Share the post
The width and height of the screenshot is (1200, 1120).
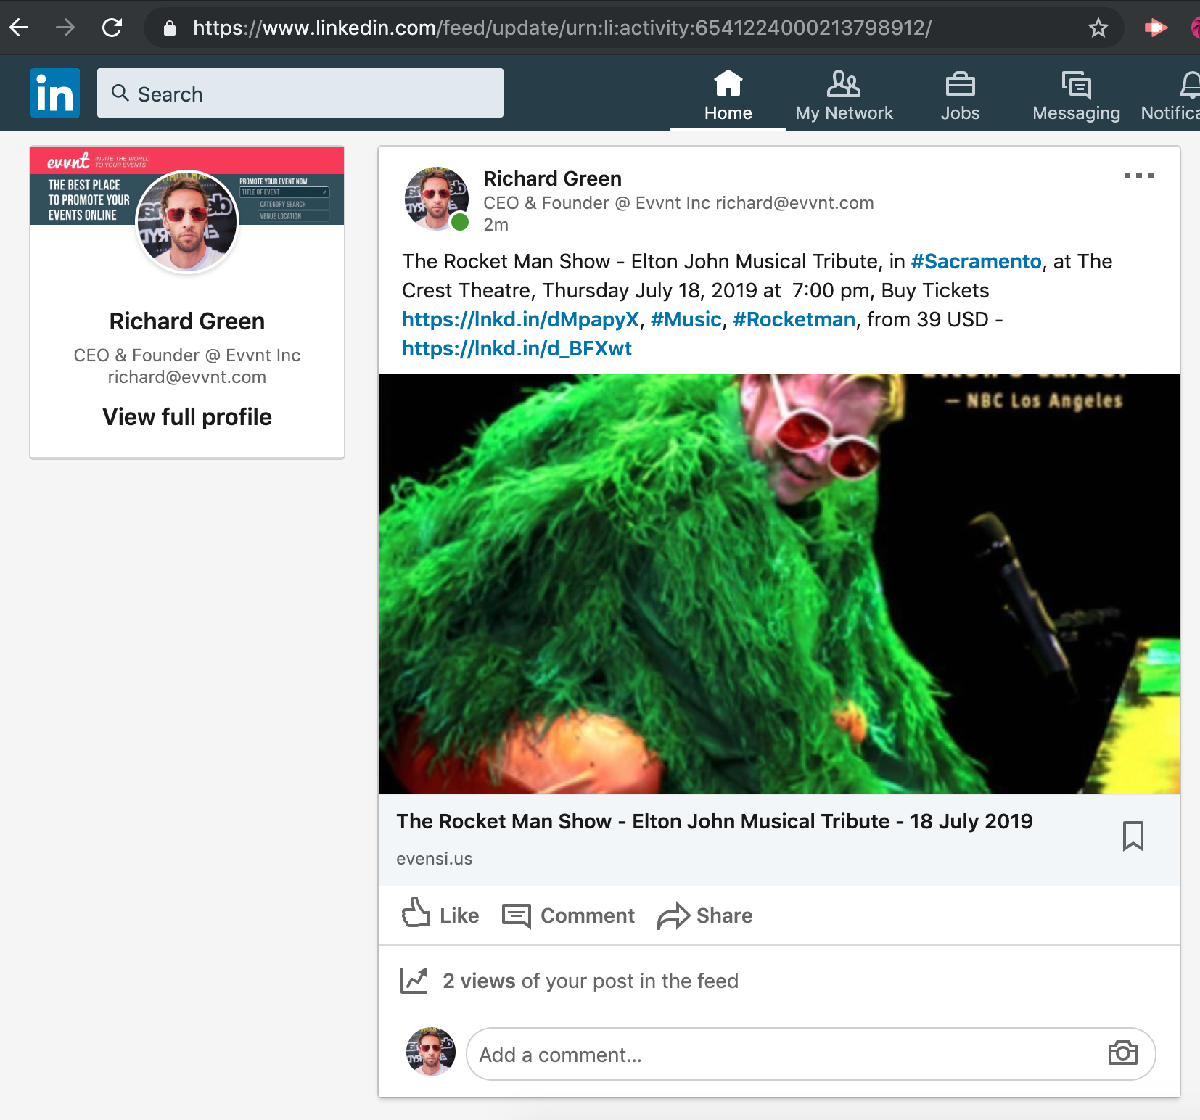pyautogui.click(x=705, y=915)
